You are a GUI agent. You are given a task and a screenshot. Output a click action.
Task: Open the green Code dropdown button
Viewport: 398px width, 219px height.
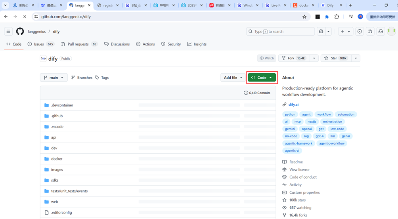pyautogui.click(x=262, y=78)
